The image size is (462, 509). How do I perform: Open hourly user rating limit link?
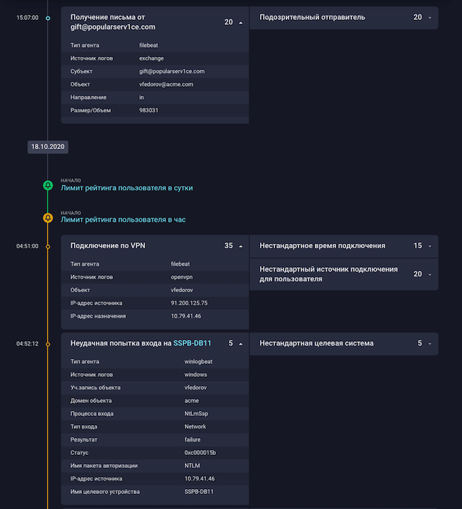[x=123, y=220]
